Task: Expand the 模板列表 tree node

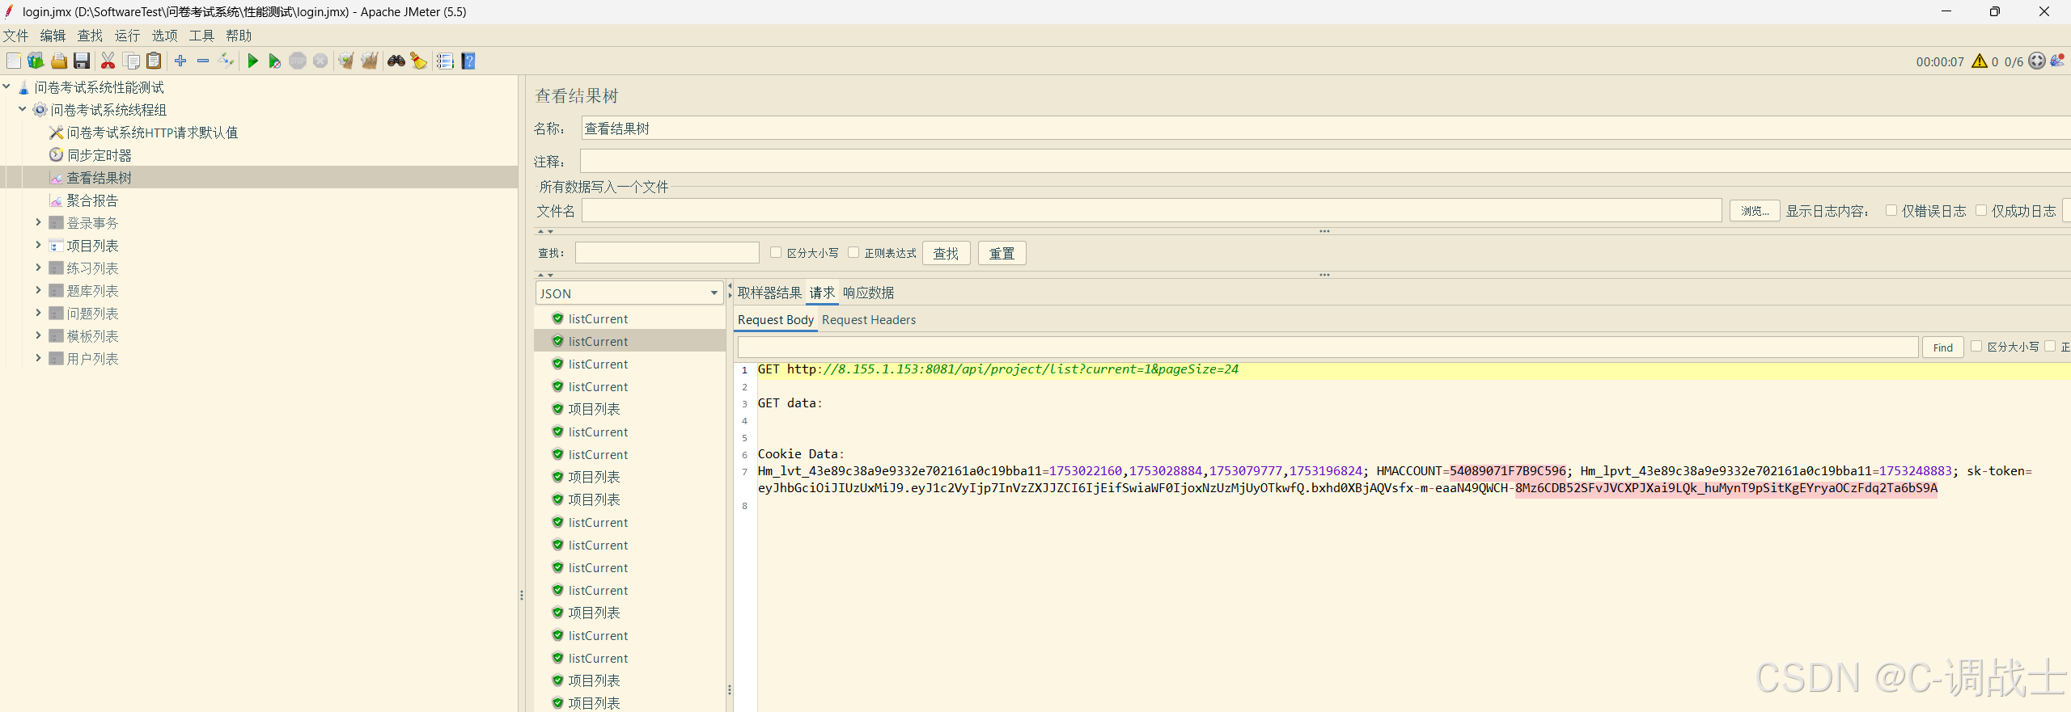Action: pyautogui.click(x=38, y=335)
